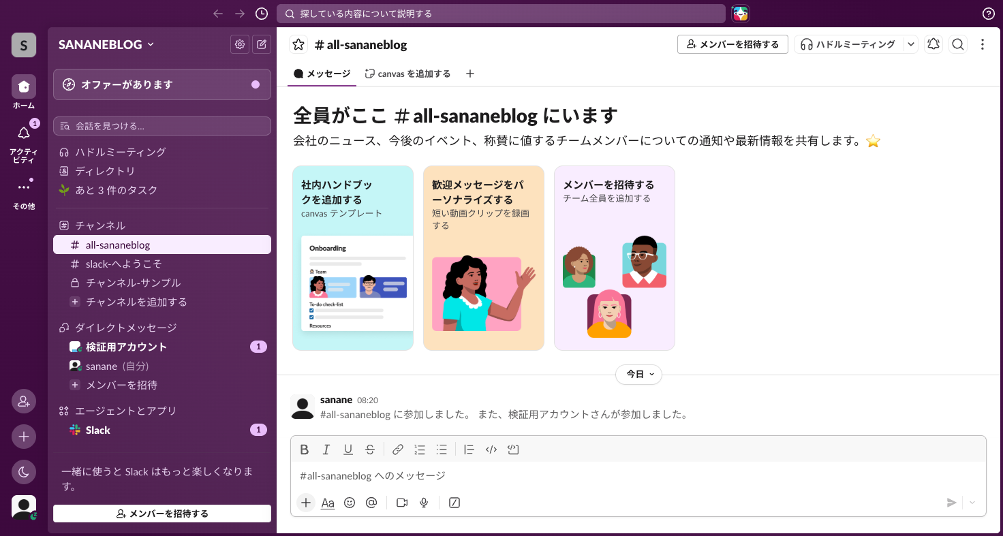Click the forward navigation arrow

click(x=240, y=14)
